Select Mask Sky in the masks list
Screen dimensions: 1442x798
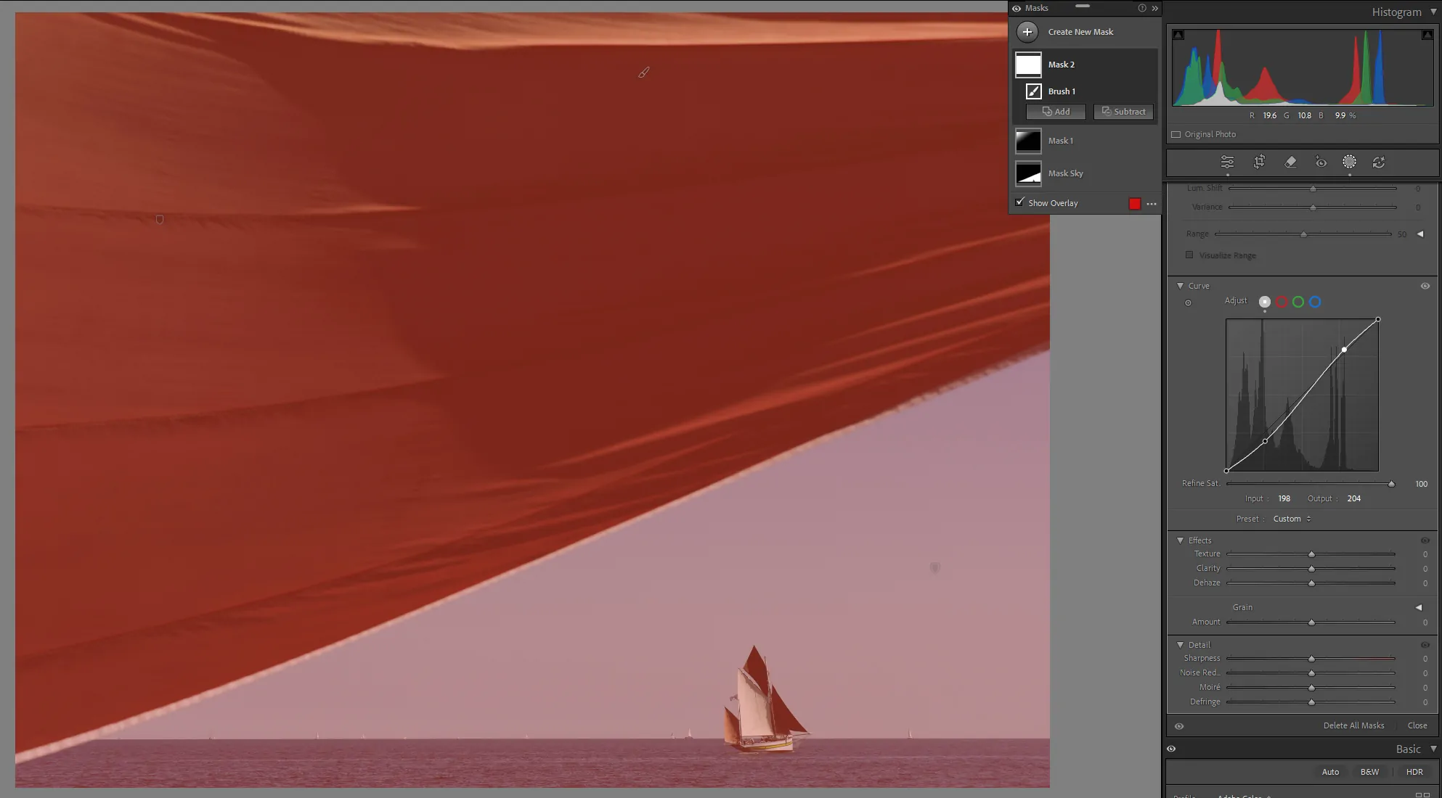point(1065,173)
